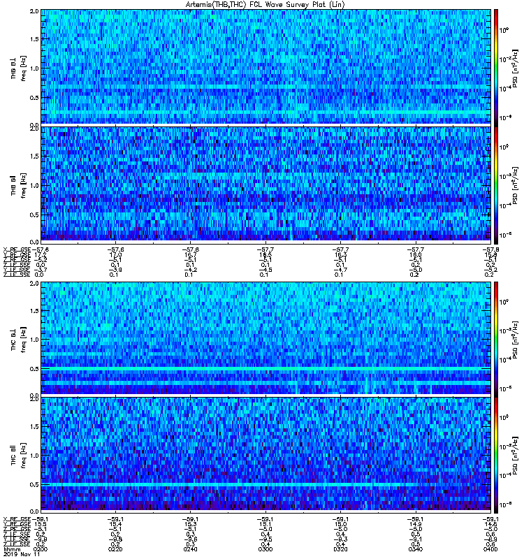524x559 pixels.
Task: Click the THC value "-9.3"
Action: [x=340, y=539]
